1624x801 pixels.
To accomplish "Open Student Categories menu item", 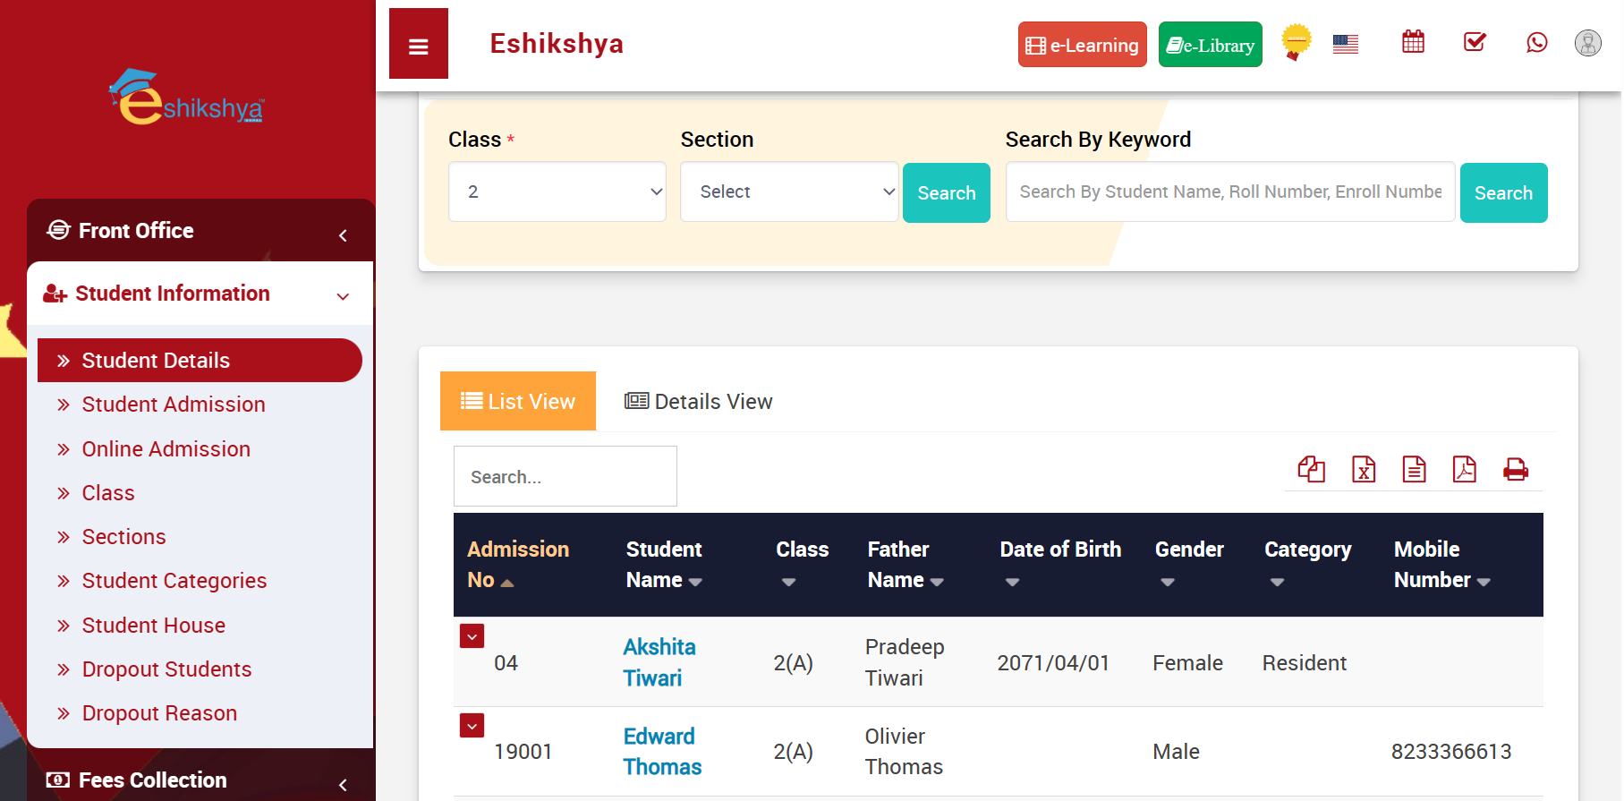I will point(174,581).
